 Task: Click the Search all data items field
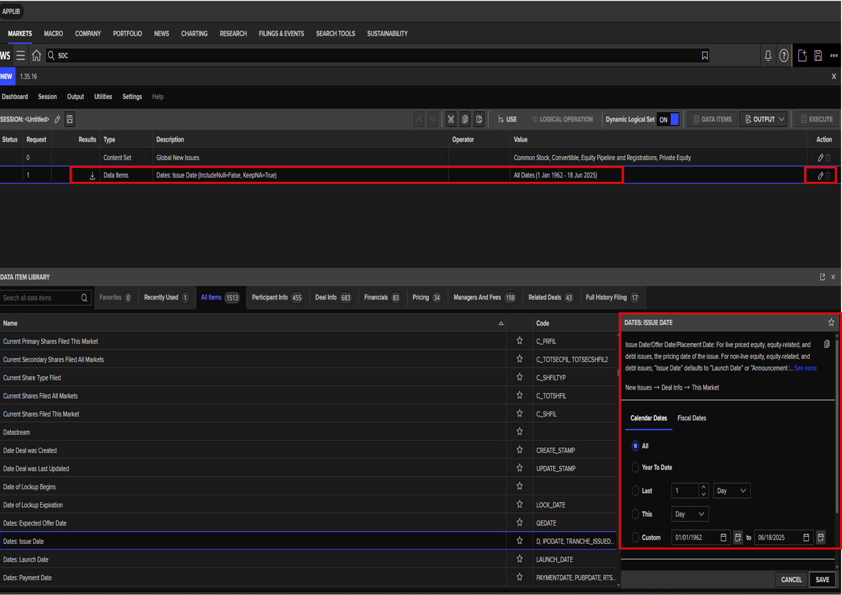tap(41, 298)
